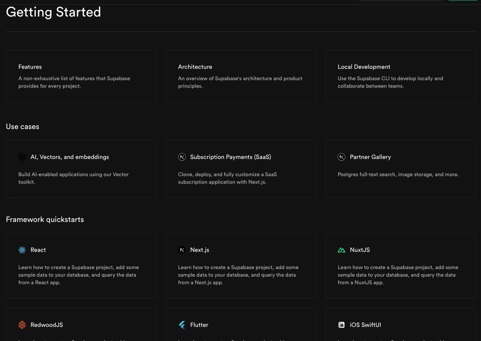The image size is (481, 341).
Task: Click the Next.js logo in Framework quickstarts
Action: pos(182,250)
